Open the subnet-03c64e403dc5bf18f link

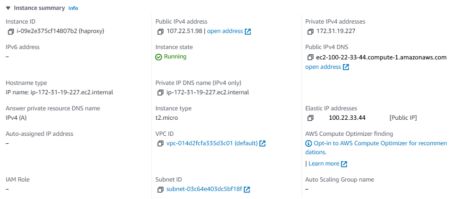point(204,190)
